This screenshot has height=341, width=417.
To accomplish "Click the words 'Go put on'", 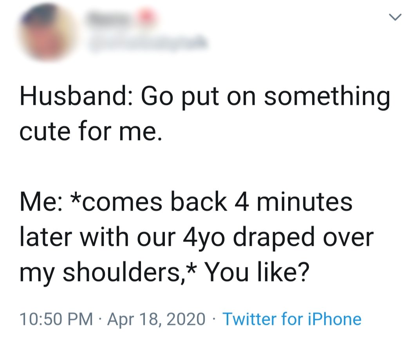I will pyautogui.click(x=199, y=97).
